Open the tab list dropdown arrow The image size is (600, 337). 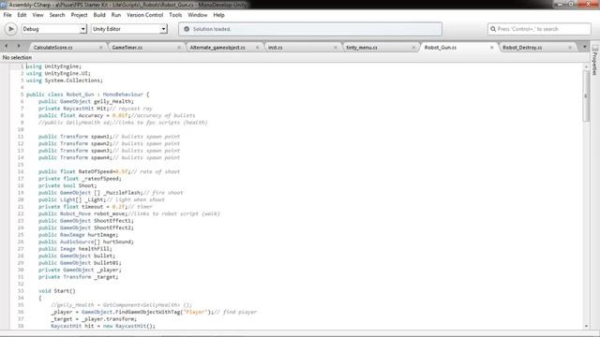click(584, 47)
